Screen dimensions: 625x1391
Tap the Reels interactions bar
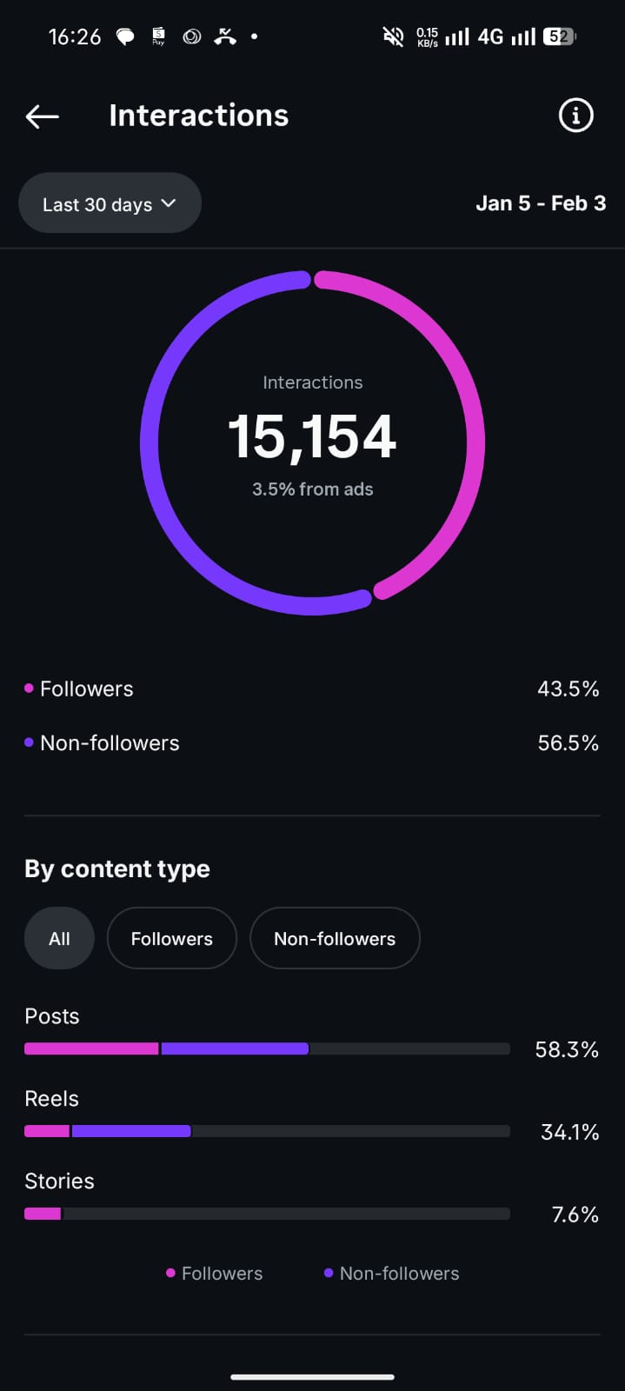pyautogui.click(x=267, y=1131)
